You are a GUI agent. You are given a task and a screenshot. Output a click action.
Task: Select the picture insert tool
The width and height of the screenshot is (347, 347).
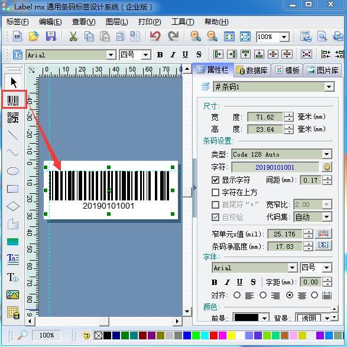pyautogui.click(x=13, y=294)
